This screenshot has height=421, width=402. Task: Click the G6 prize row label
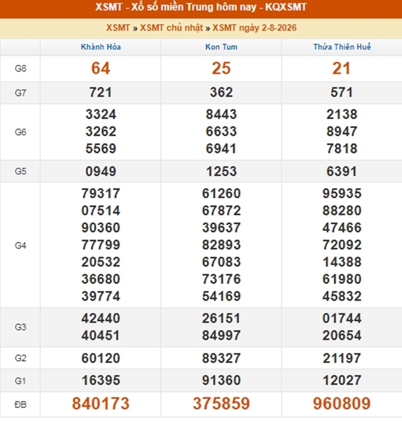(21, 132)
